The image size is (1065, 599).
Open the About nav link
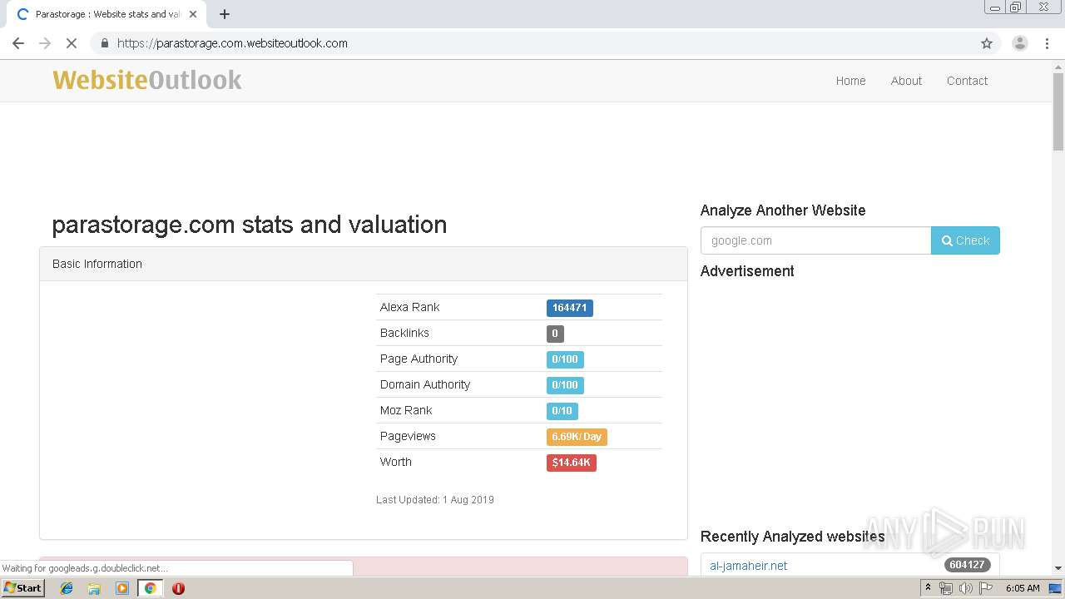click(906, 81)
